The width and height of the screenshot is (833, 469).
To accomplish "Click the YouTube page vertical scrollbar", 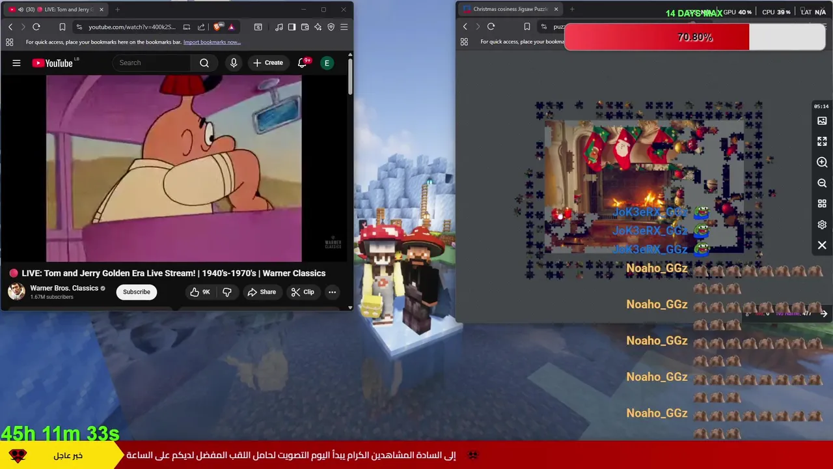I will (x=350, y=77).
